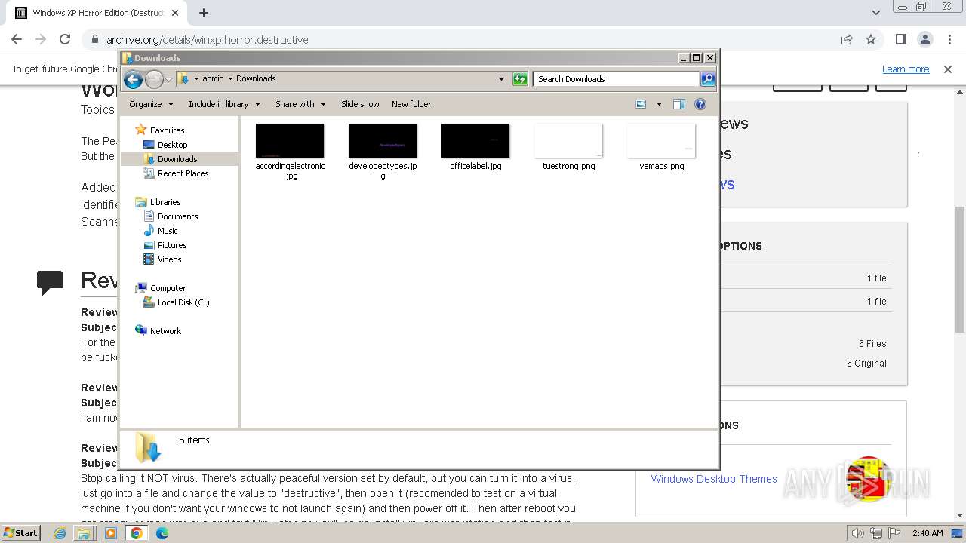Screen dimensions: 966x543
Task: Open the view options dropdown arrow
Action: (659, 104)
